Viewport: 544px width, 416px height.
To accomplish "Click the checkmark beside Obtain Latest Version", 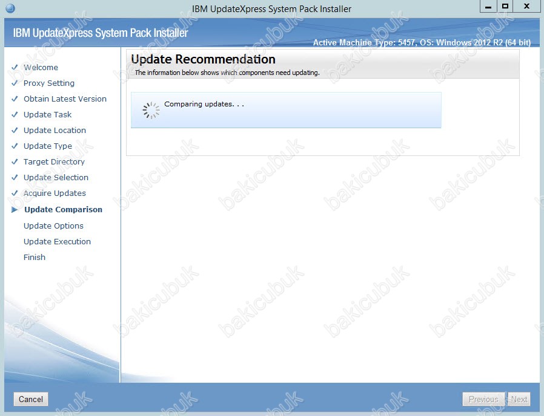I will click(x=15, y=99).
